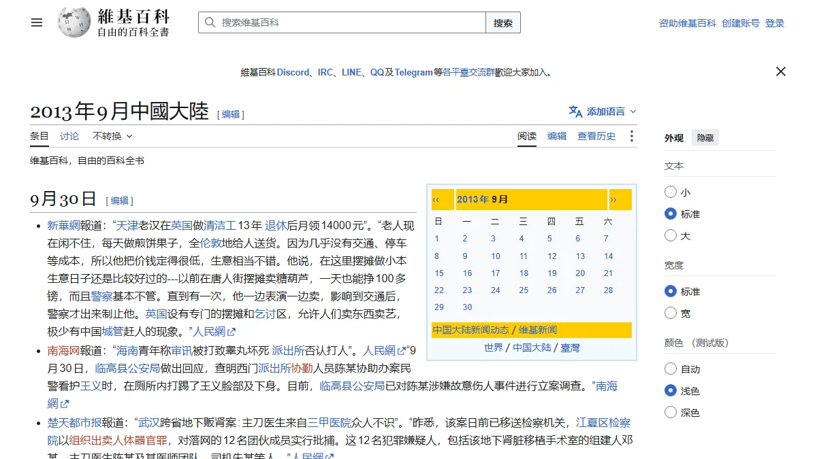
Task: Open the IRC link in banner
Action: point(325,72)
